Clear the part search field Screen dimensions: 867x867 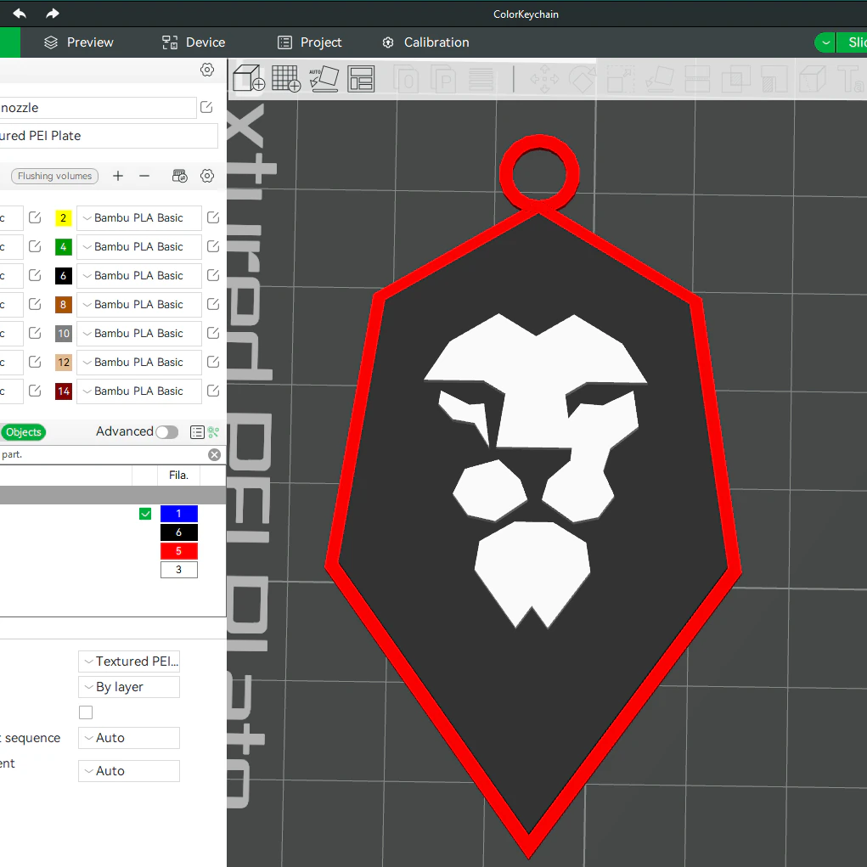[215, 454]
